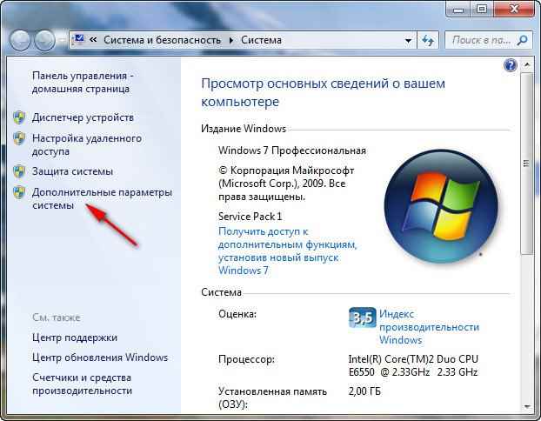The image size is (541, 421).
Task: Click Система и безопасность in the breadcrumb
Action: (162, 40)
